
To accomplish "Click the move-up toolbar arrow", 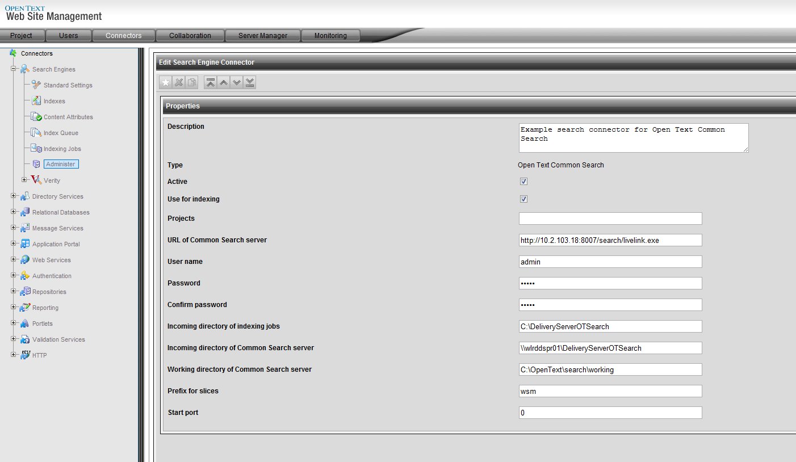I will 223,83.
